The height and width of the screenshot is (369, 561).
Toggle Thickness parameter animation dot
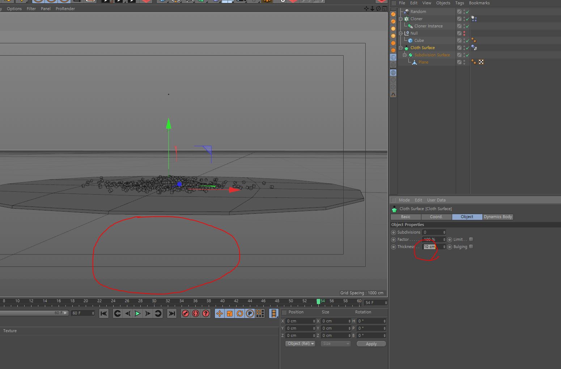[x=394, y=247]
